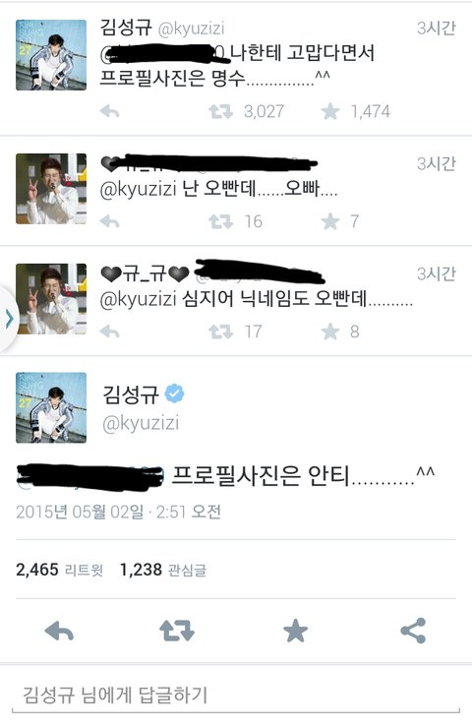Open the 2,465 리트윗 list
This screenshot has height=725, width=472.
tap(59, 570)
